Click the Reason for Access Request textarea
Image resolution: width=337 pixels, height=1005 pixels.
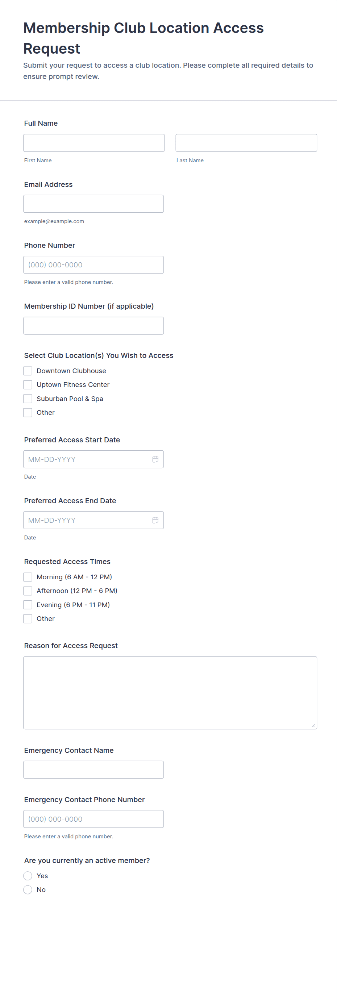click(x=170, y=692)
